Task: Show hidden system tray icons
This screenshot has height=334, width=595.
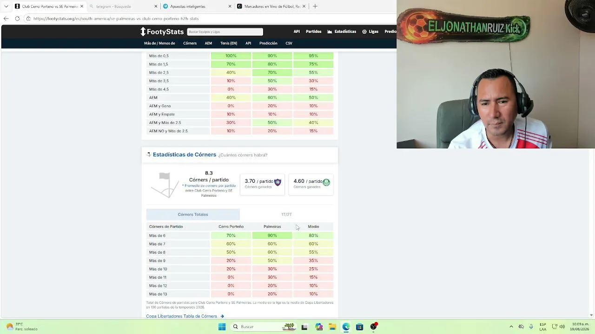Action: click(x=511, y=327)
